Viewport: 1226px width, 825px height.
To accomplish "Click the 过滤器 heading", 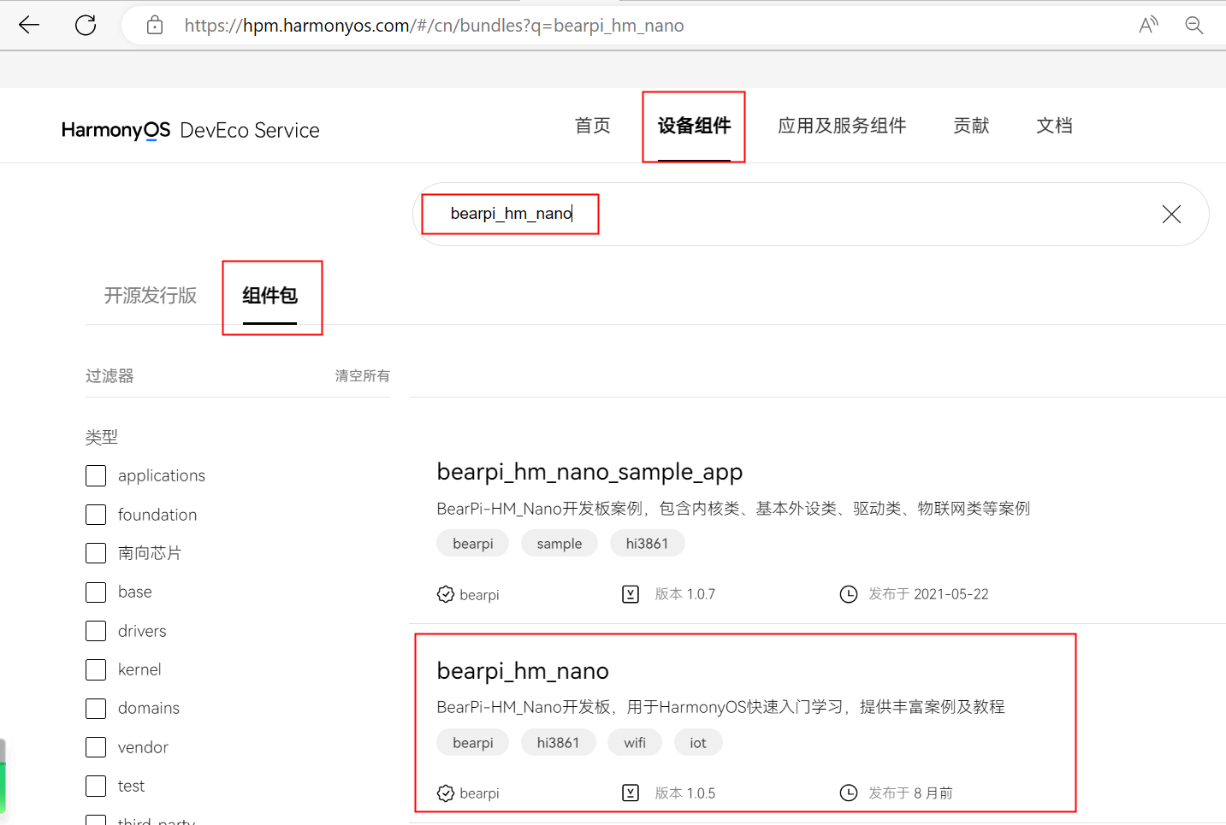I will pyautogui.click(x=110, y=376).
